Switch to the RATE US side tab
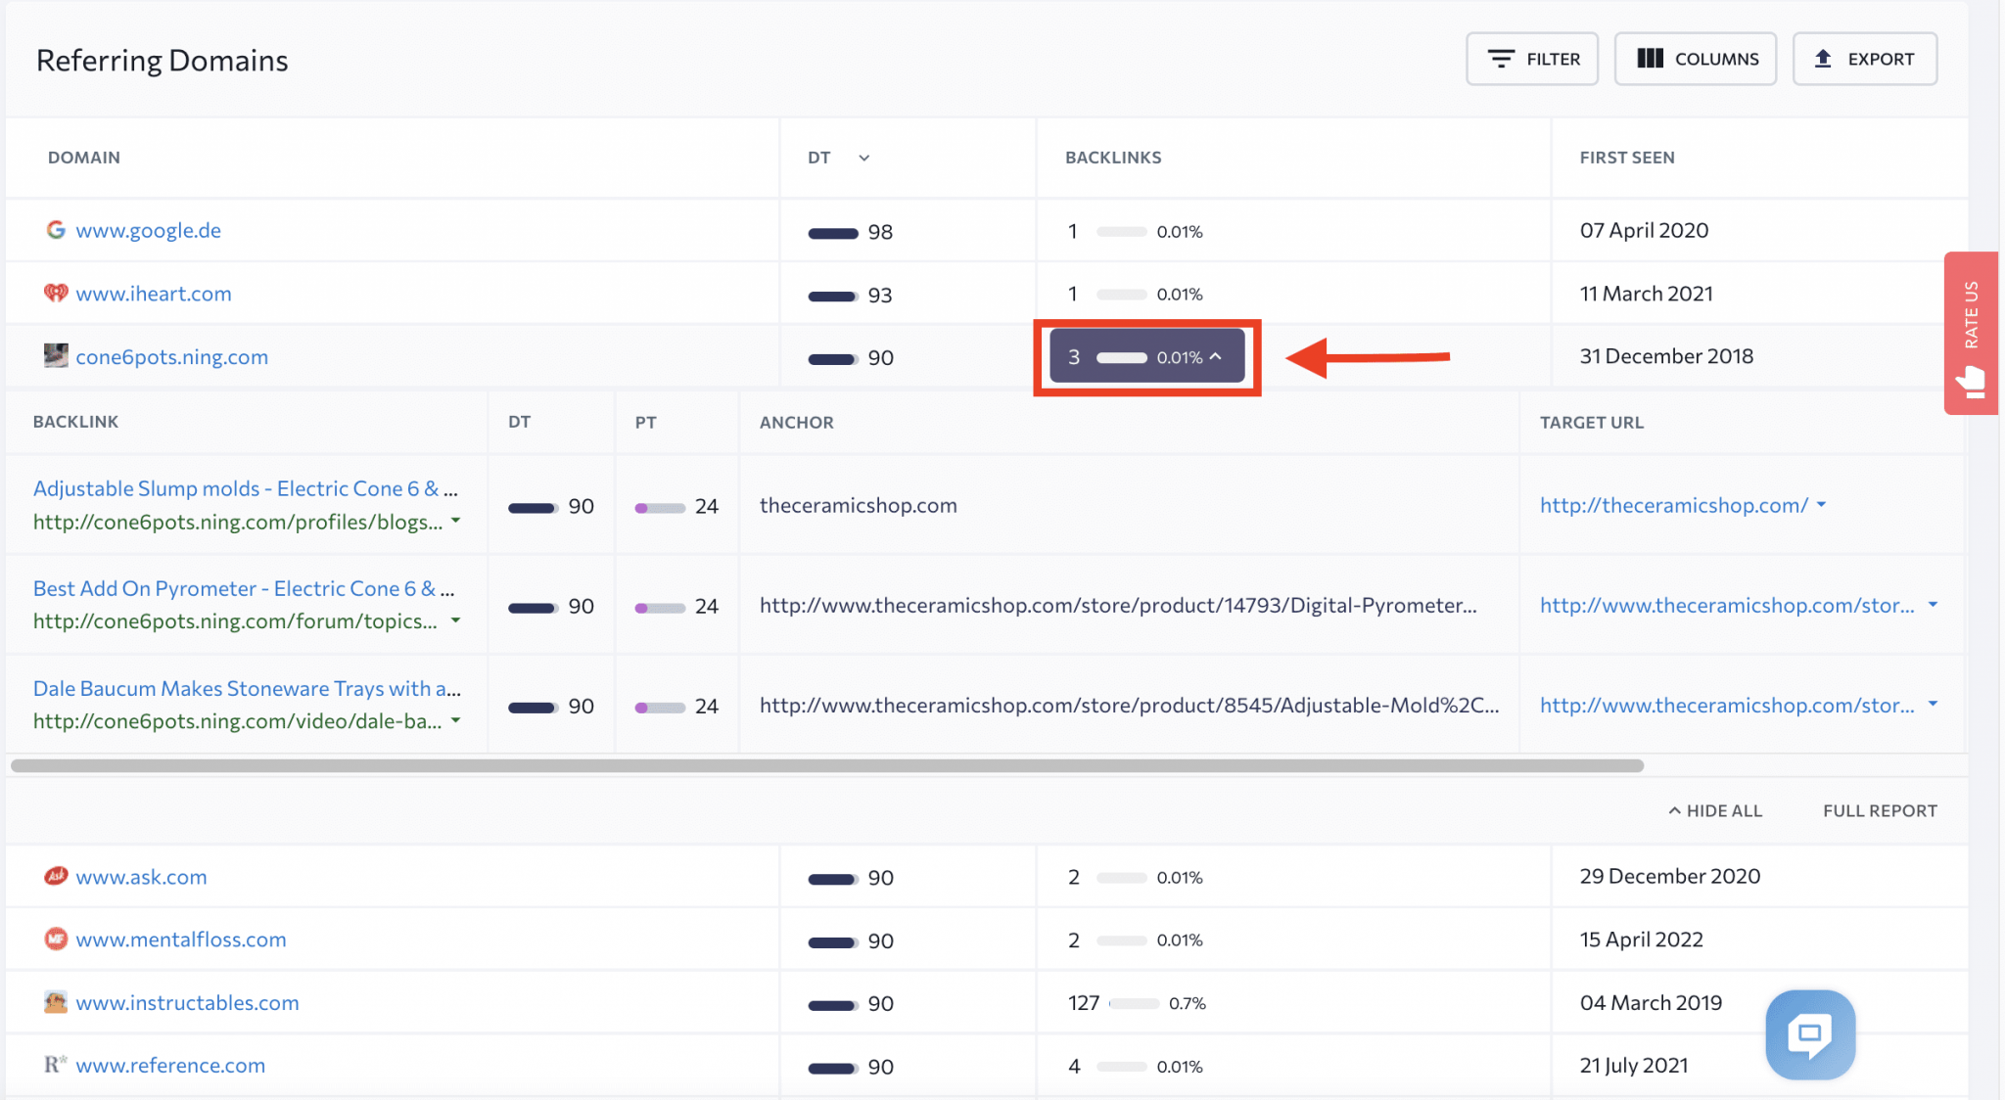 tap(1970, 313)
